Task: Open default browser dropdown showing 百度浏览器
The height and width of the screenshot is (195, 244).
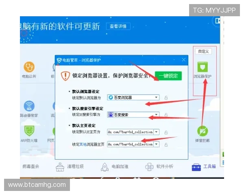Action: coord(133,97)
